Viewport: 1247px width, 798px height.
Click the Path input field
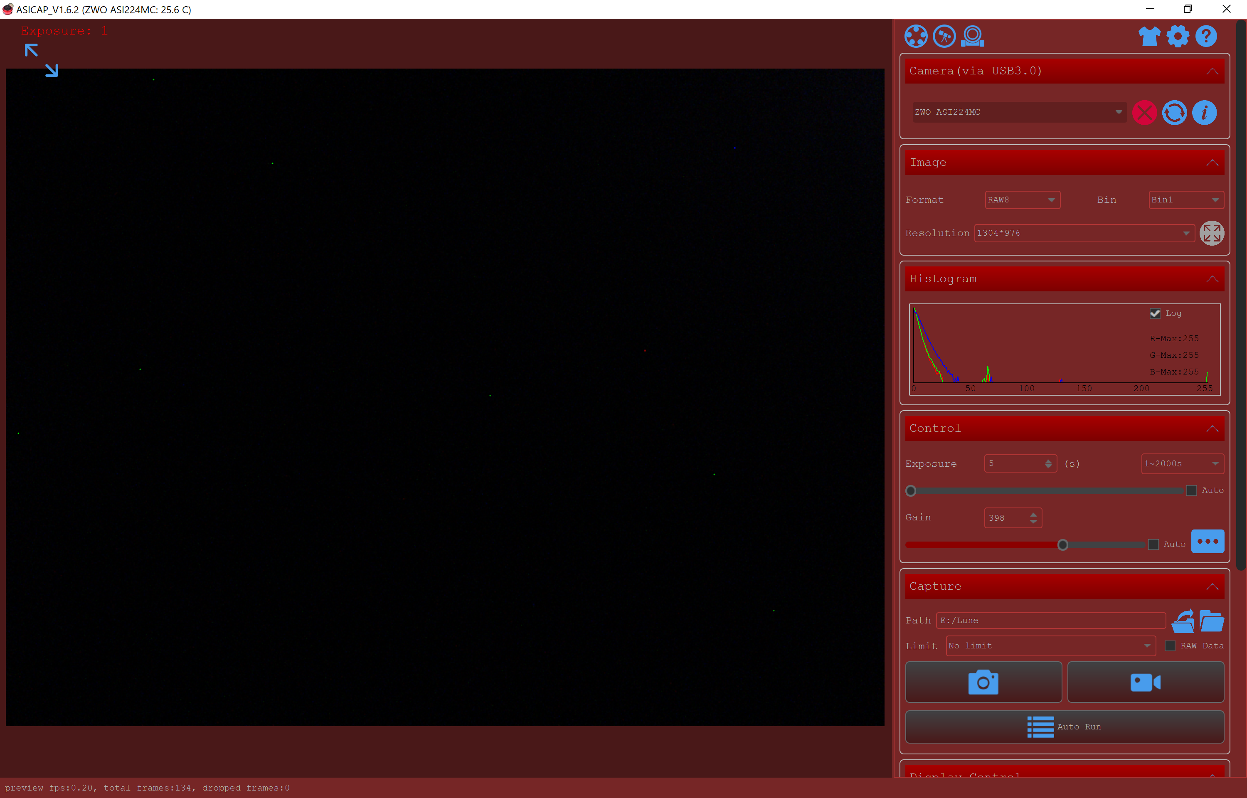click(1050, 620)
